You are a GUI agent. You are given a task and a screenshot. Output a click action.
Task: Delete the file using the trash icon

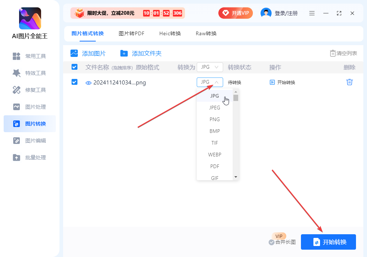pyautogui.click(x=349, y=82)
